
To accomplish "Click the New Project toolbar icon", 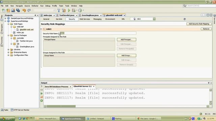I will (x=8, y=10).
